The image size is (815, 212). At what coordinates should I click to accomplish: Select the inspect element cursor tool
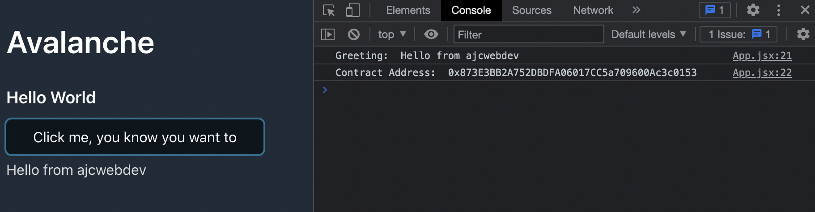point(329,10)
